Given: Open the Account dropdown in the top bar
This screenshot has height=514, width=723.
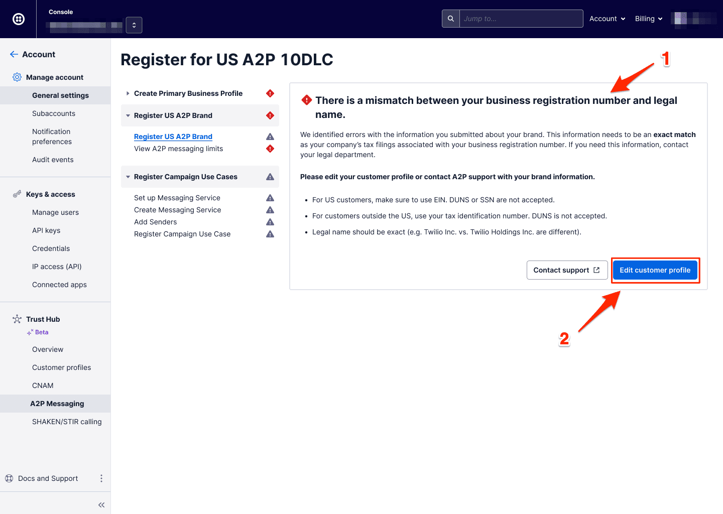Looking at the screenshot, I should tap(607, 18).
